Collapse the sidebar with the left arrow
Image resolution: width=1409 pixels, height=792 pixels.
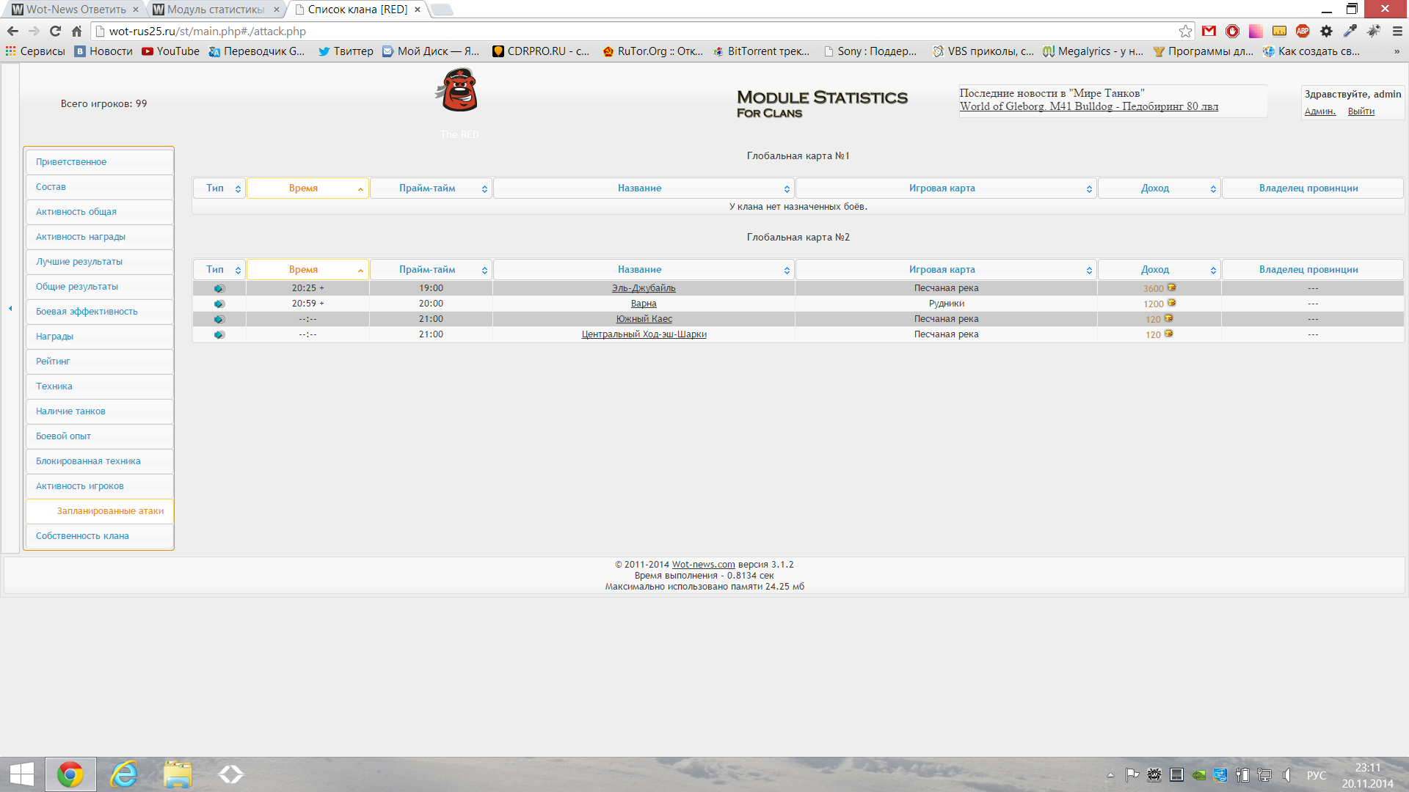10,308
